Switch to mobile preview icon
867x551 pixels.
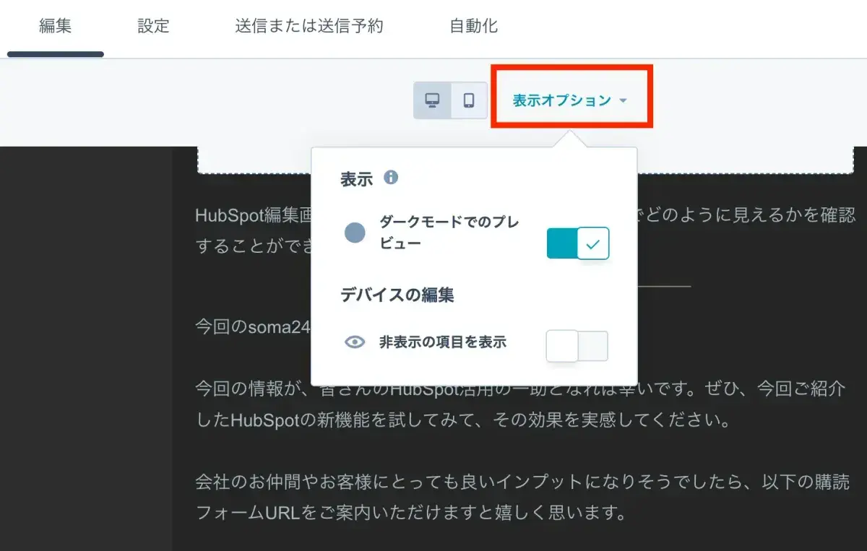469,100
